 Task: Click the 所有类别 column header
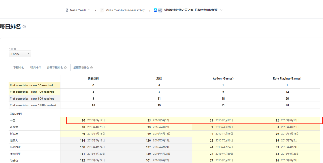(x=93, y=78)
